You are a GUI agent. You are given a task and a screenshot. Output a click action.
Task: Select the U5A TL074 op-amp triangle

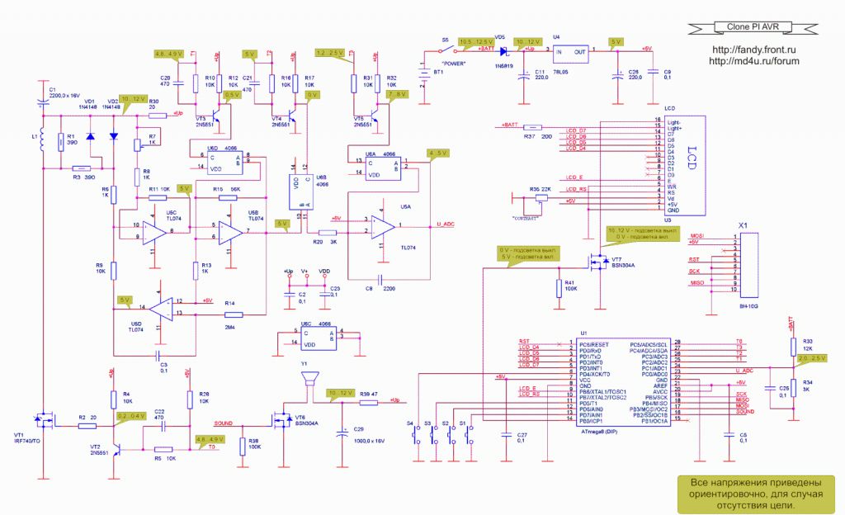point(383,227)
